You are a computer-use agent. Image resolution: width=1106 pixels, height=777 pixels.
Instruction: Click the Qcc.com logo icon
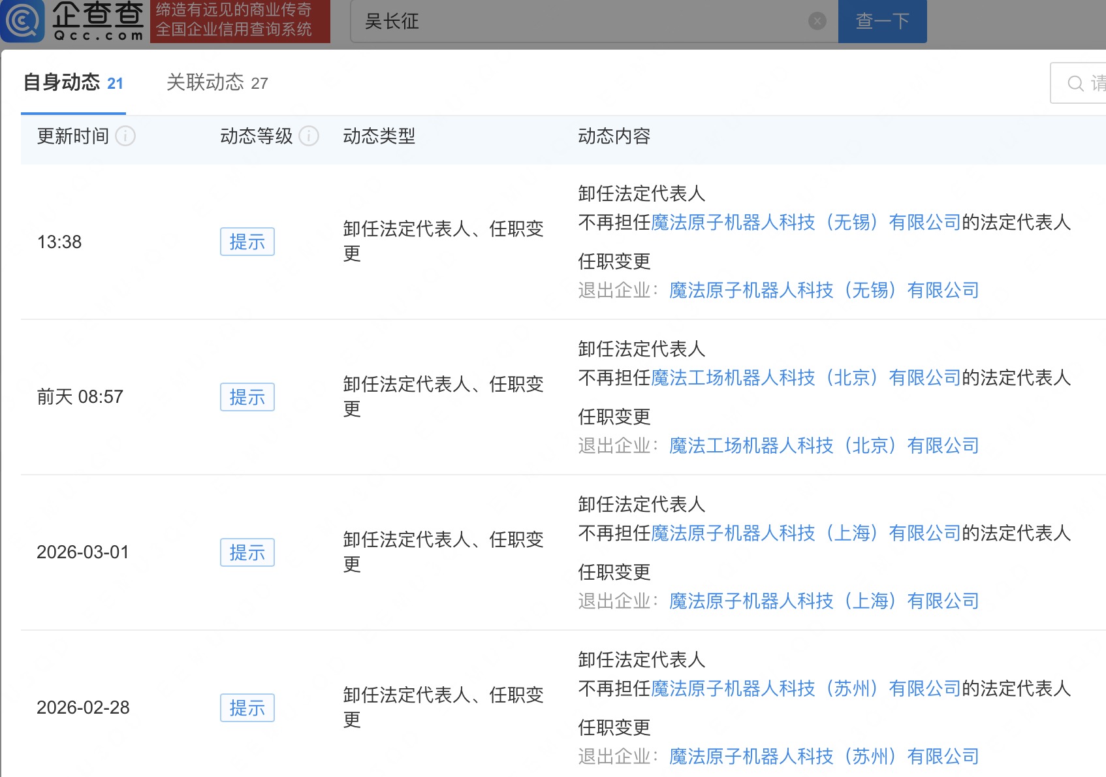pos(22,21)
